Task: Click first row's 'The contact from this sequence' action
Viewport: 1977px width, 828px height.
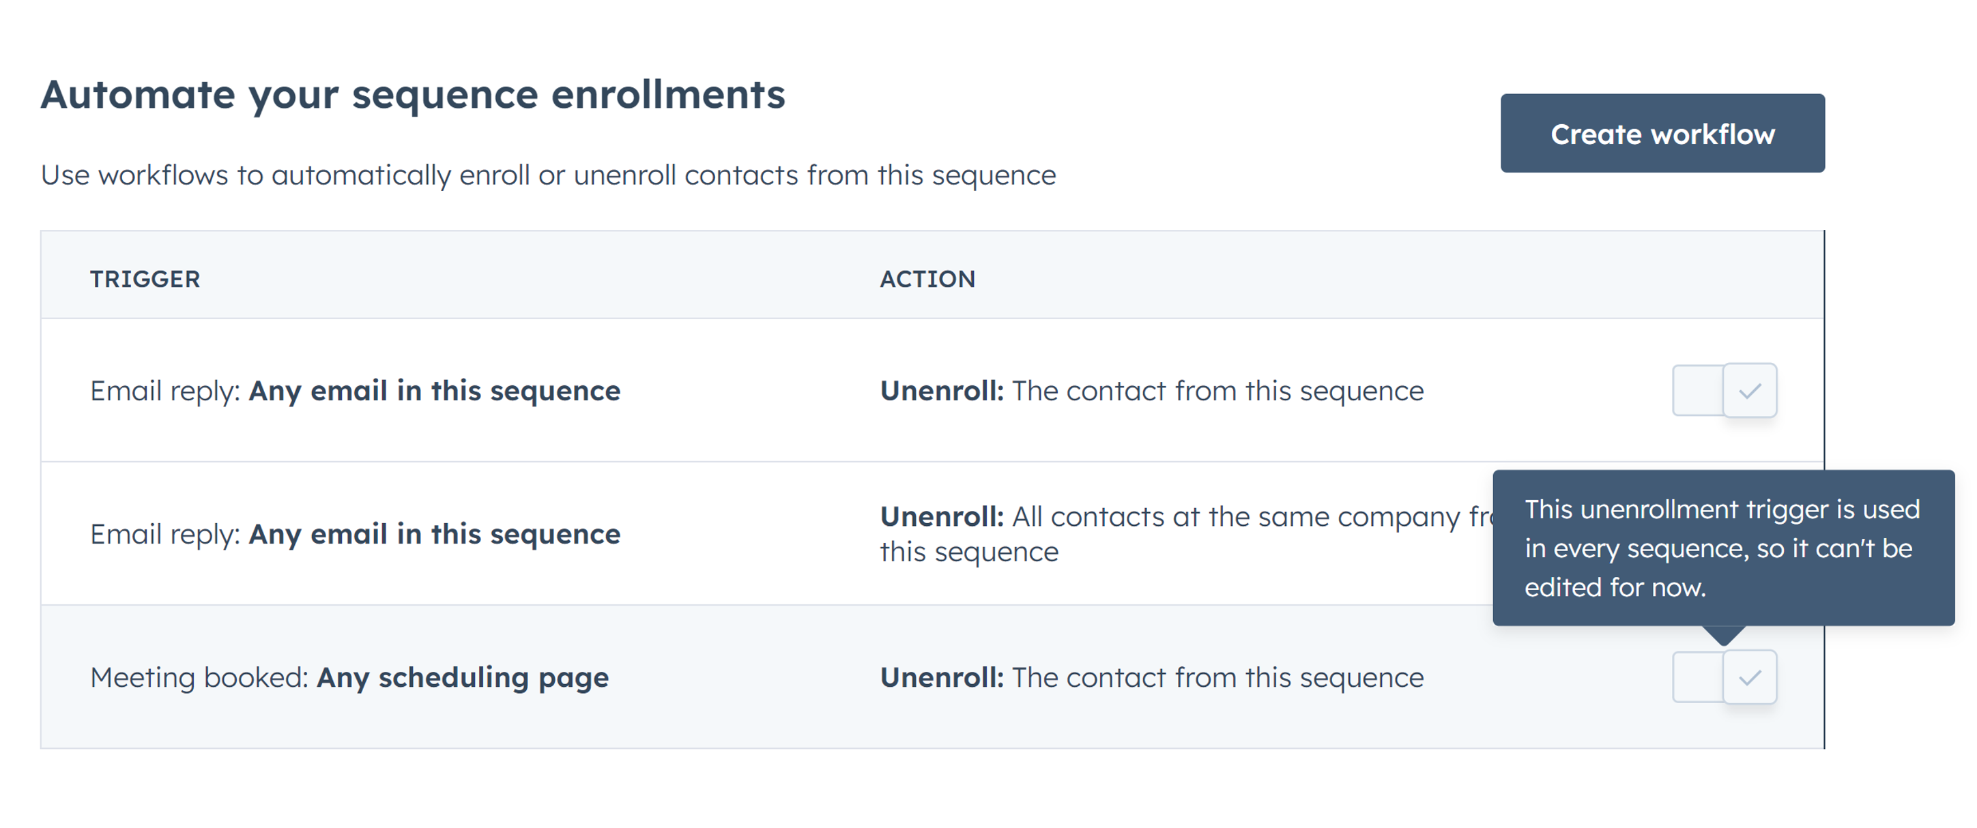Action: pyautogui.click(x=1217, y=391)
